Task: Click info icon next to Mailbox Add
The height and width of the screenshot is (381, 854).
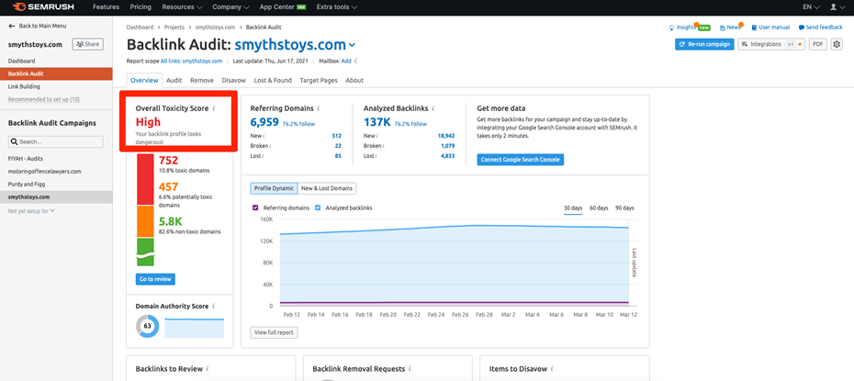Action: point(355,61)
